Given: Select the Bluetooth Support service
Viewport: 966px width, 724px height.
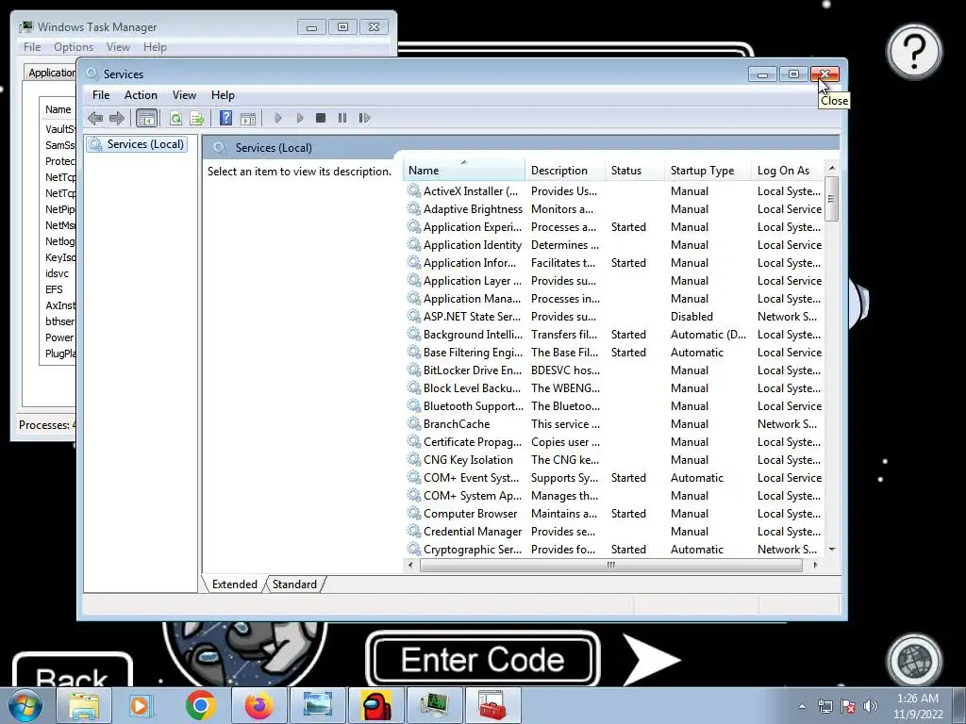Looking at the screenshot, I should (614, 405).
